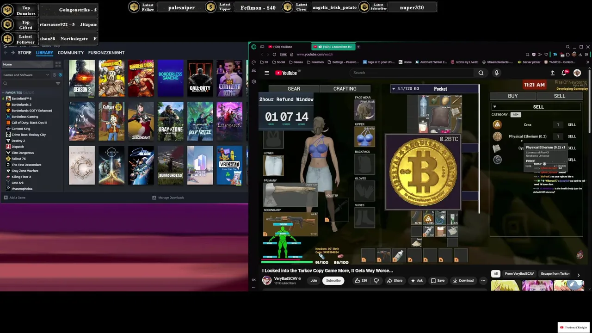Open more actions ellipsis under video

[x=483, y=280]
